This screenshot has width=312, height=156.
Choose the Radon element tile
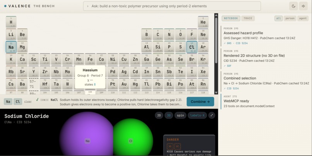tap(203, 84)
